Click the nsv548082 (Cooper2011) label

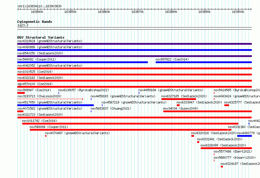(x=37, y=59)
